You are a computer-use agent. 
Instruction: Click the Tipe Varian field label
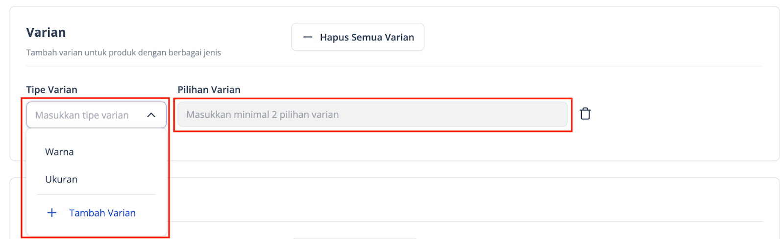pos(51,89)
